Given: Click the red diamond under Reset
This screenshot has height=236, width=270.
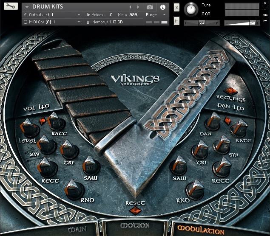Looking at the screenshot, I should pyautogui.click(x=135, y=211).
